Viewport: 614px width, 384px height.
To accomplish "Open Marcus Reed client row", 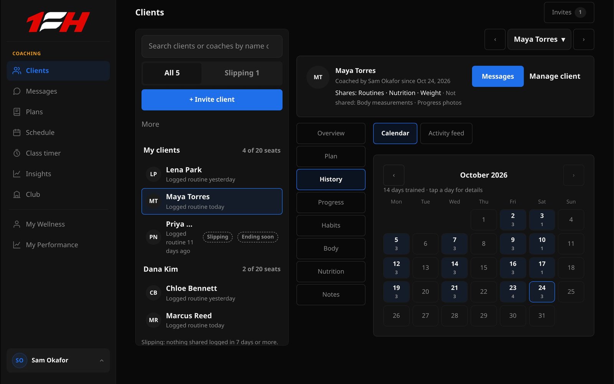I will (212, 320).
